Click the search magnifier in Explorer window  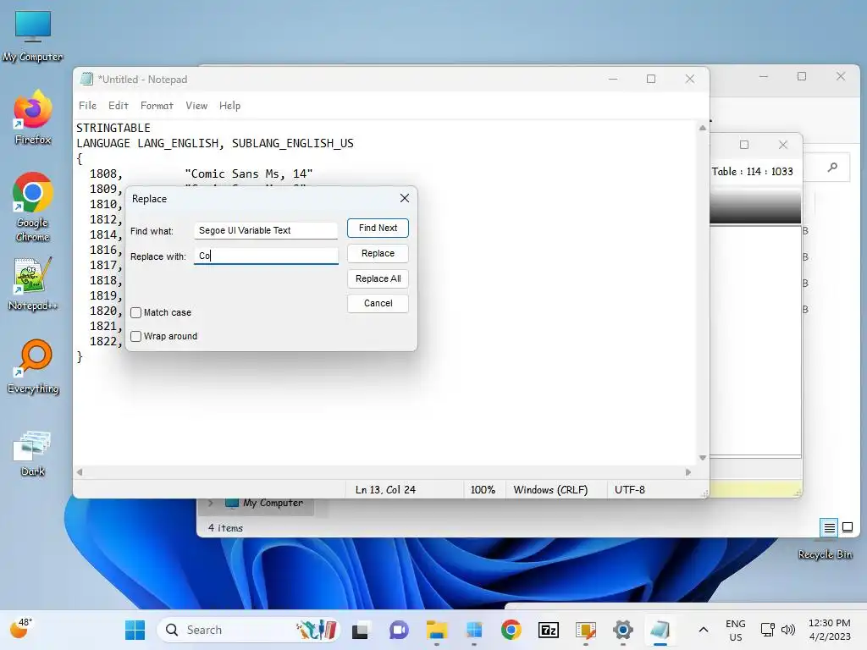[x=832, y=167]
